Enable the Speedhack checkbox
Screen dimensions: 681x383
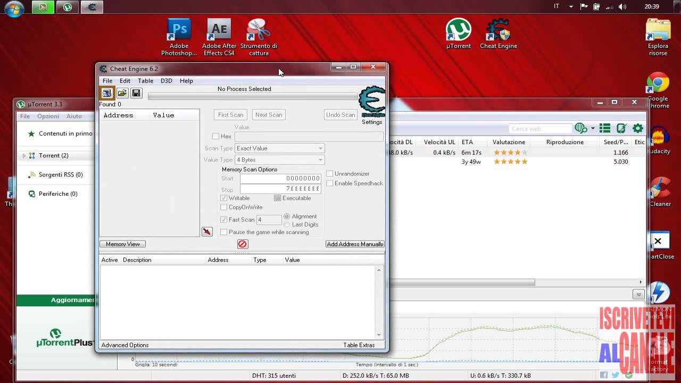(330, 183)
